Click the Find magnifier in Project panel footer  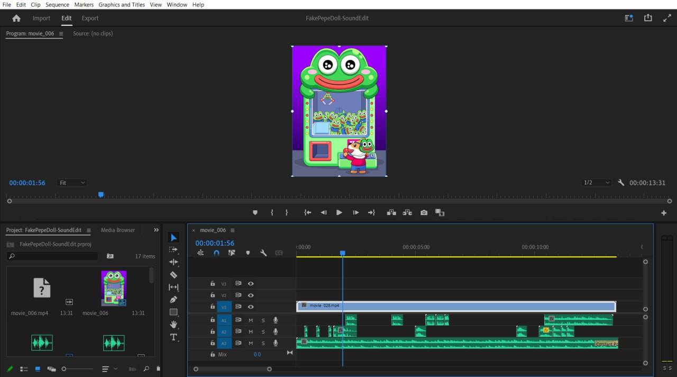[x=147, y=369]
